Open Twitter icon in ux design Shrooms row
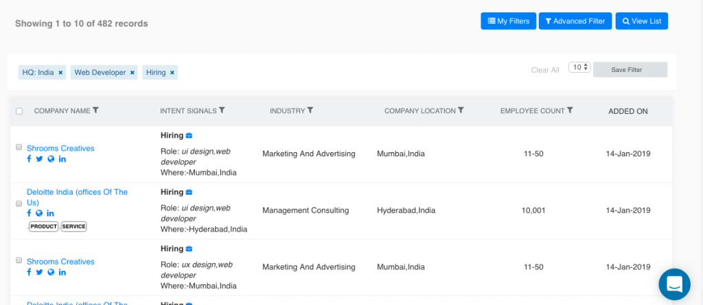The image size is (703, 305). [39, 272]
